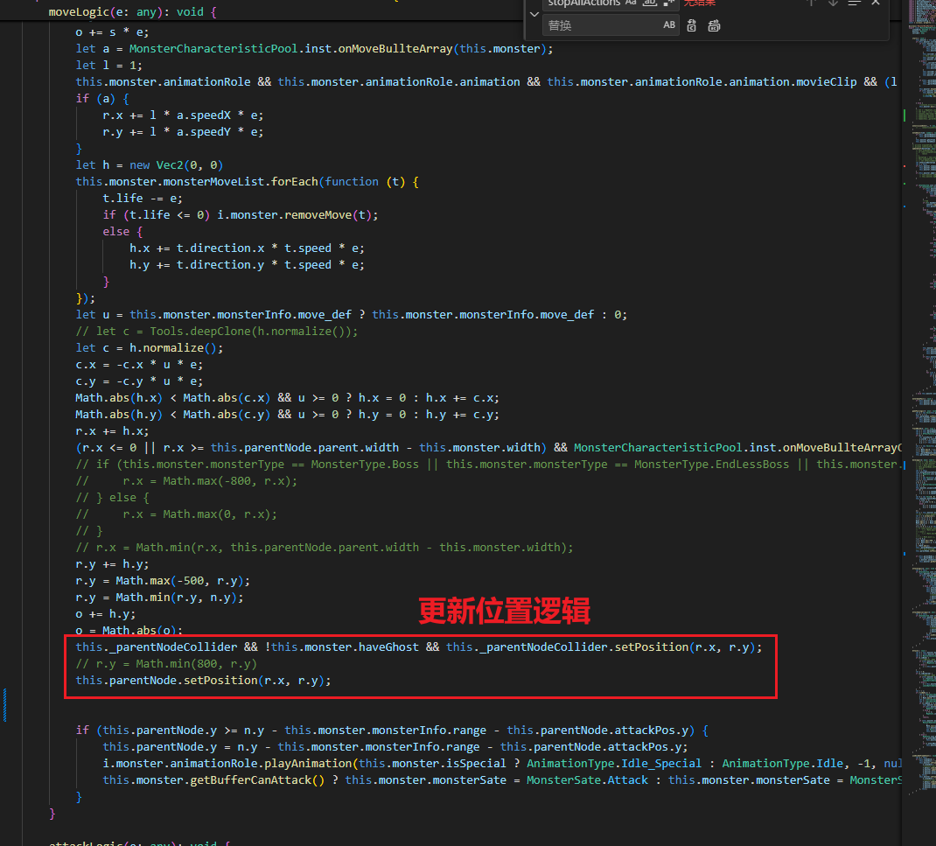This screenshot has width=936, height=846.
Task: Click AnimationType.Idle_Special in playAnimation line
Action: coord(614,764)
